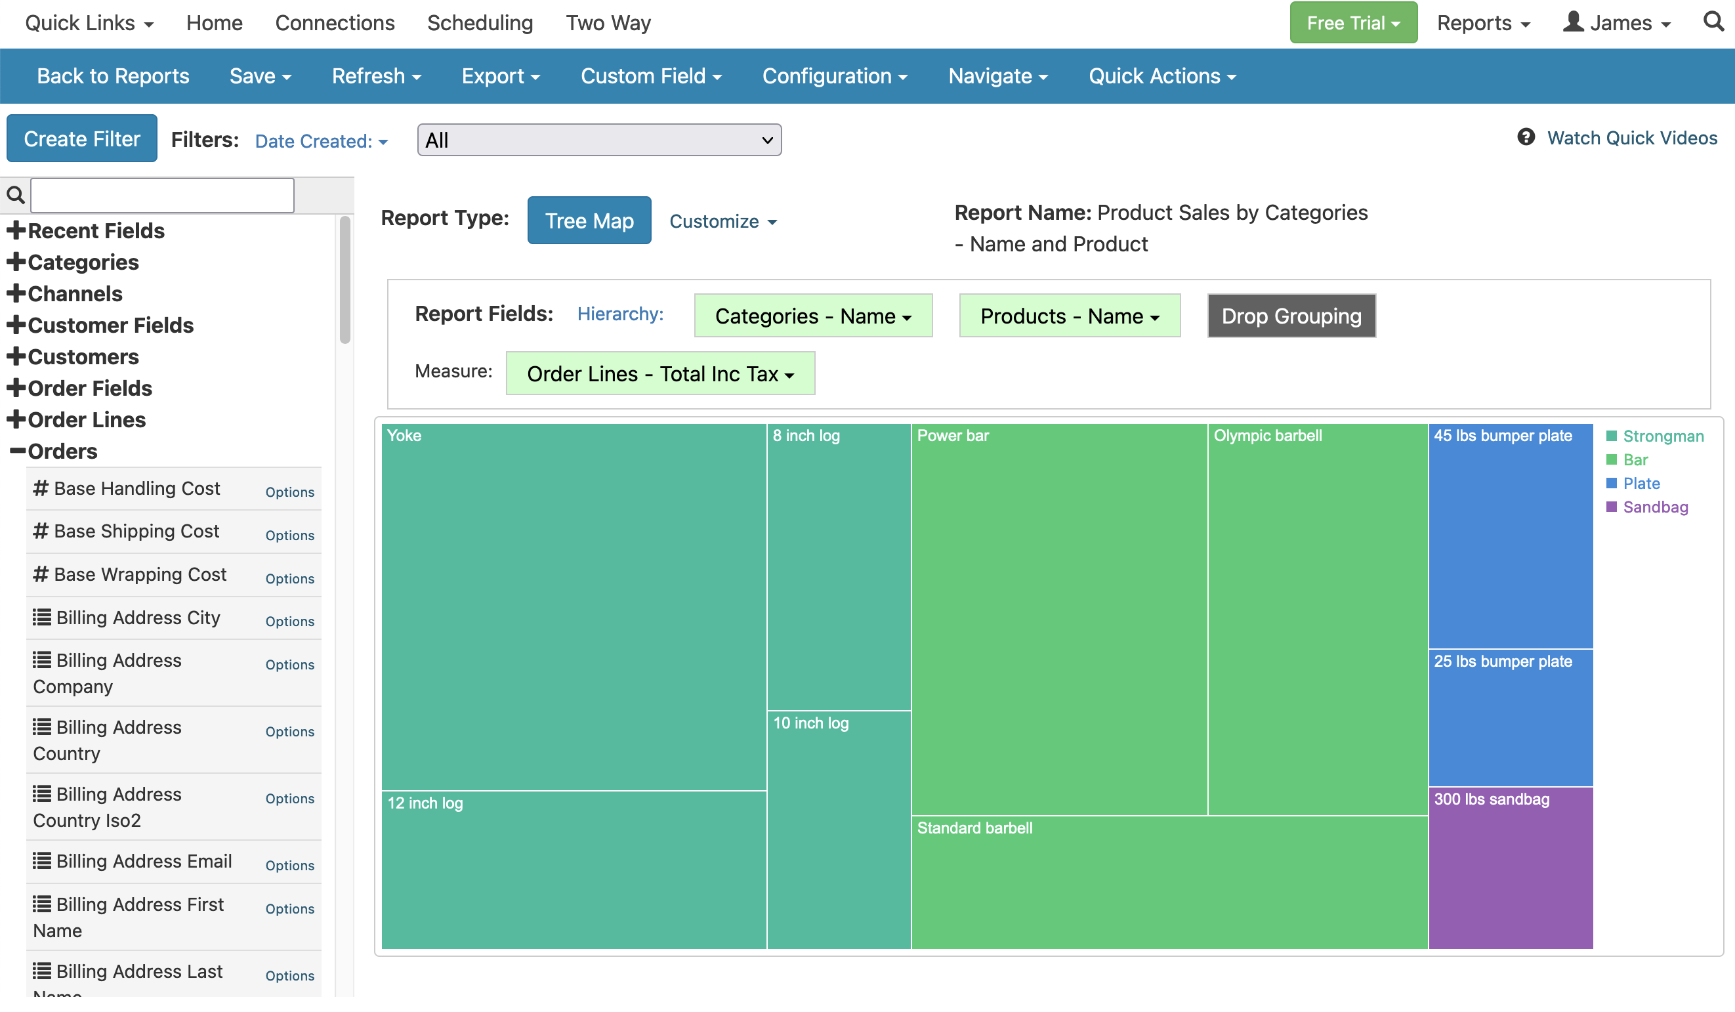The image size is (1735, 1012).
Task: Open the Date Created 'All' dropdown
Action: (599, 140)
